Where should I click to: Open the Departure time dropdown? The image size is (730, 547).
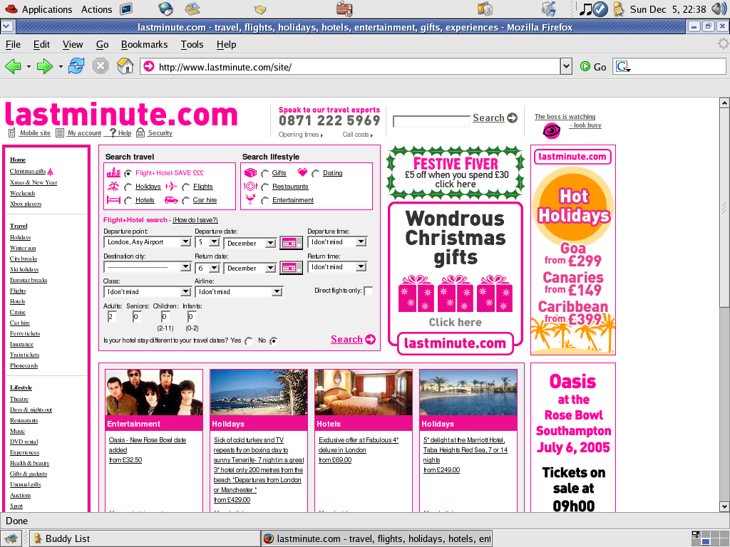click(x=337, y=242)
